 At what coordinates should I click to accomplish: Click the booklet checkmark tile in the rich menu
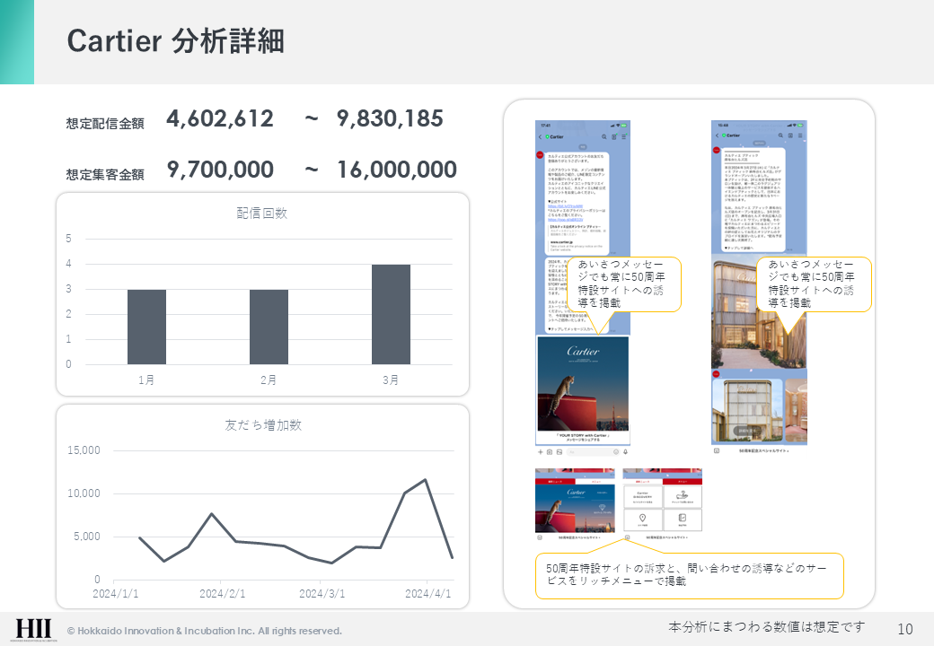click(x=683, y=519)
